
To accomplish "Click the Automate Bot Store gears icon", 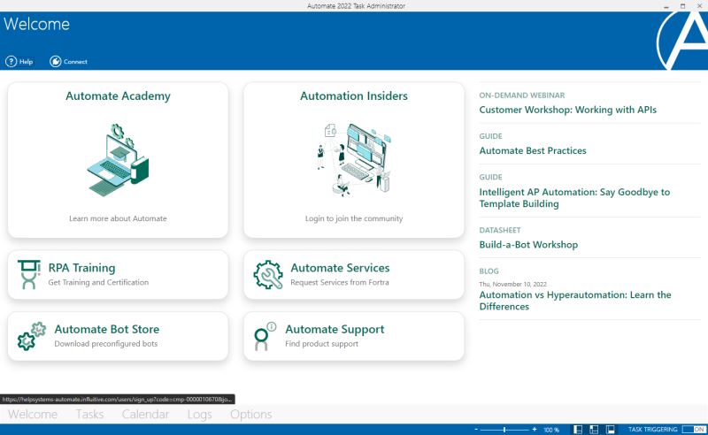I will [32, 336].
